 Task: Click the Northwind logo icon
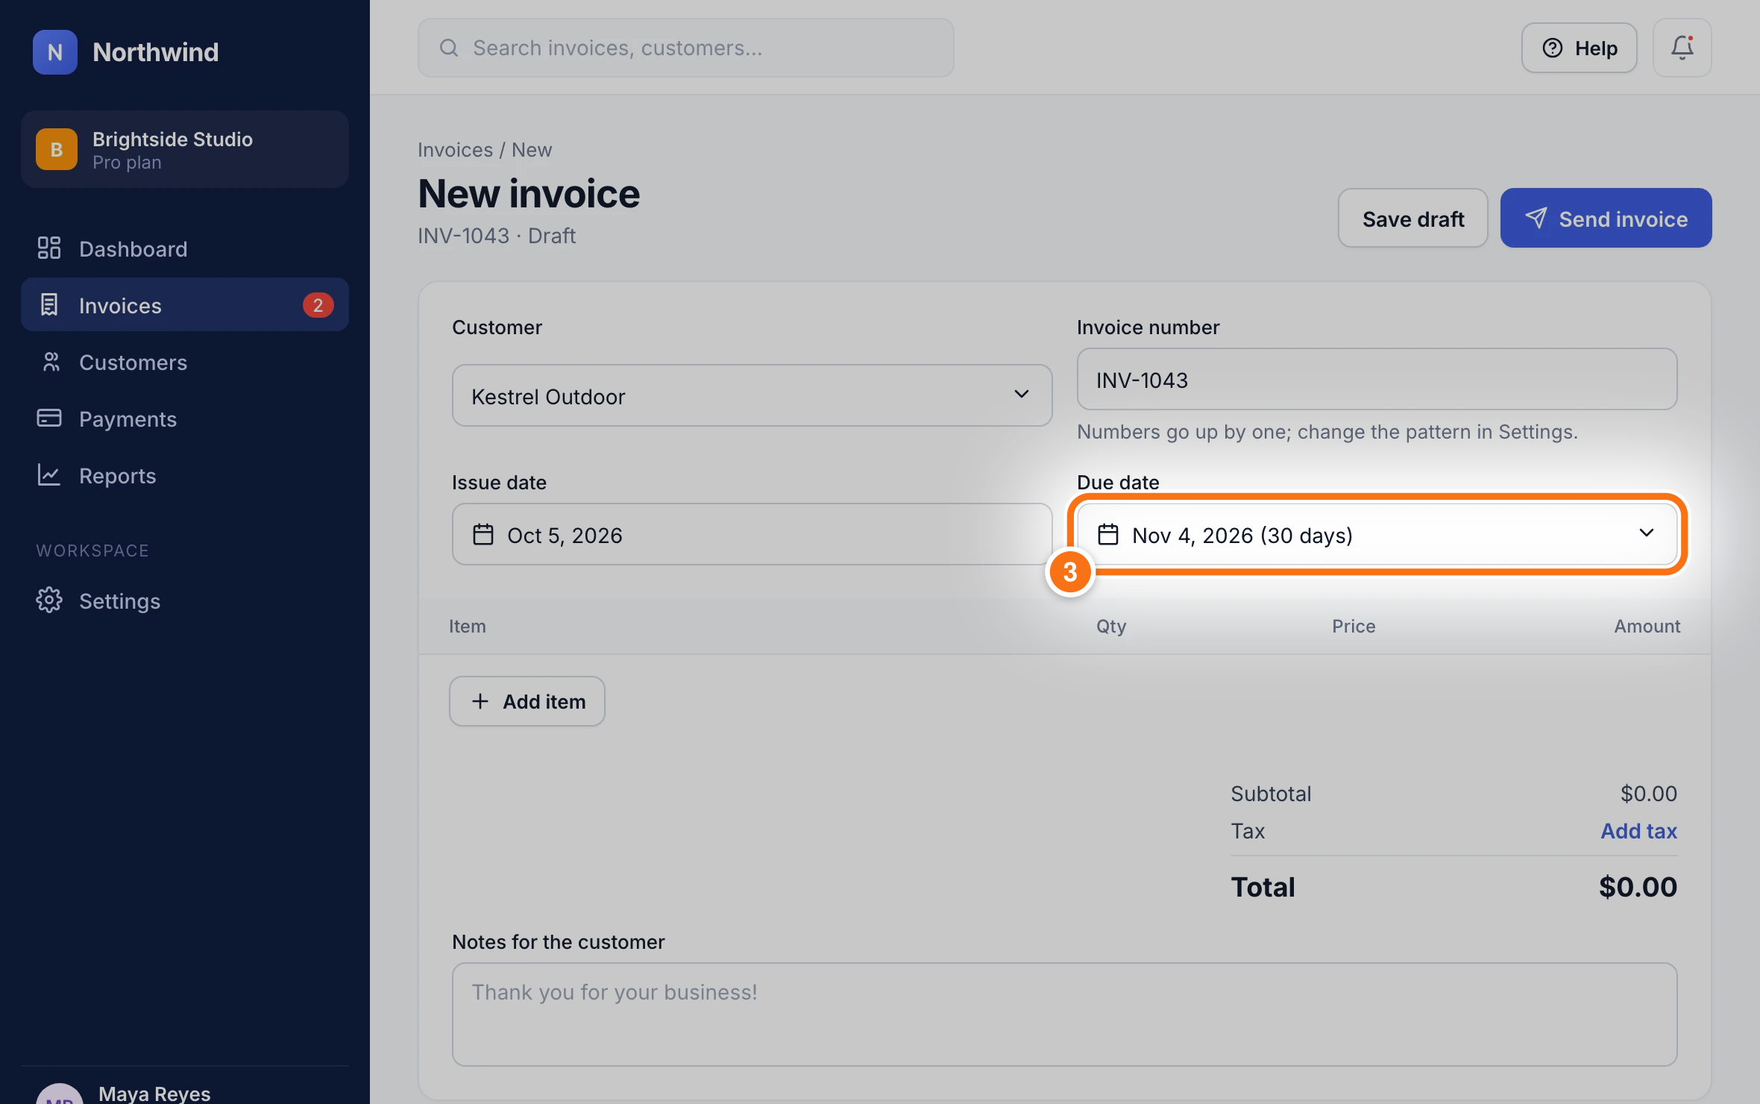[x=55, y=52]
